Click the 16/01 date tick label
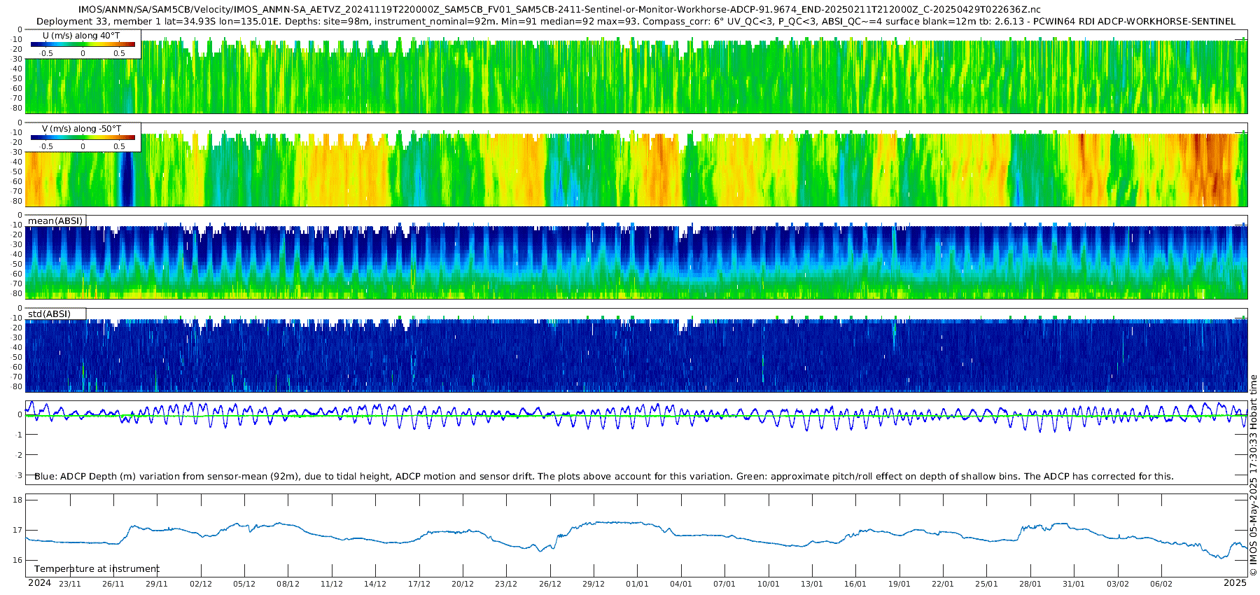 855,584
